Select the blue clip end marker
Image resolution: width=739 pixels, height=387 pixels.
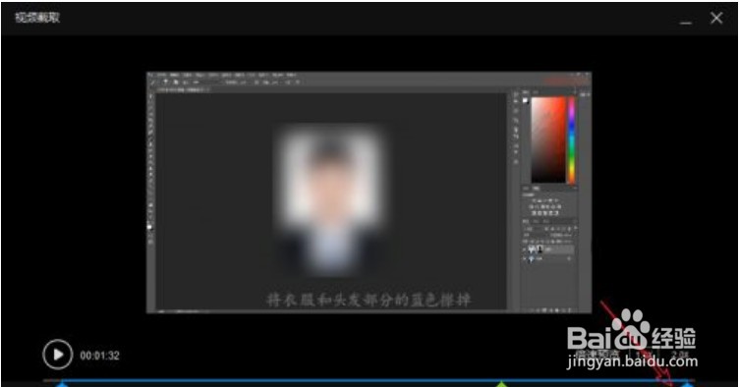coord(688,384)
